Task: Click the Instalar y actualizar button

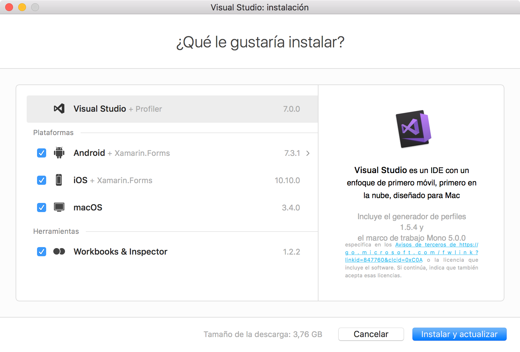Action: [459, 334]
